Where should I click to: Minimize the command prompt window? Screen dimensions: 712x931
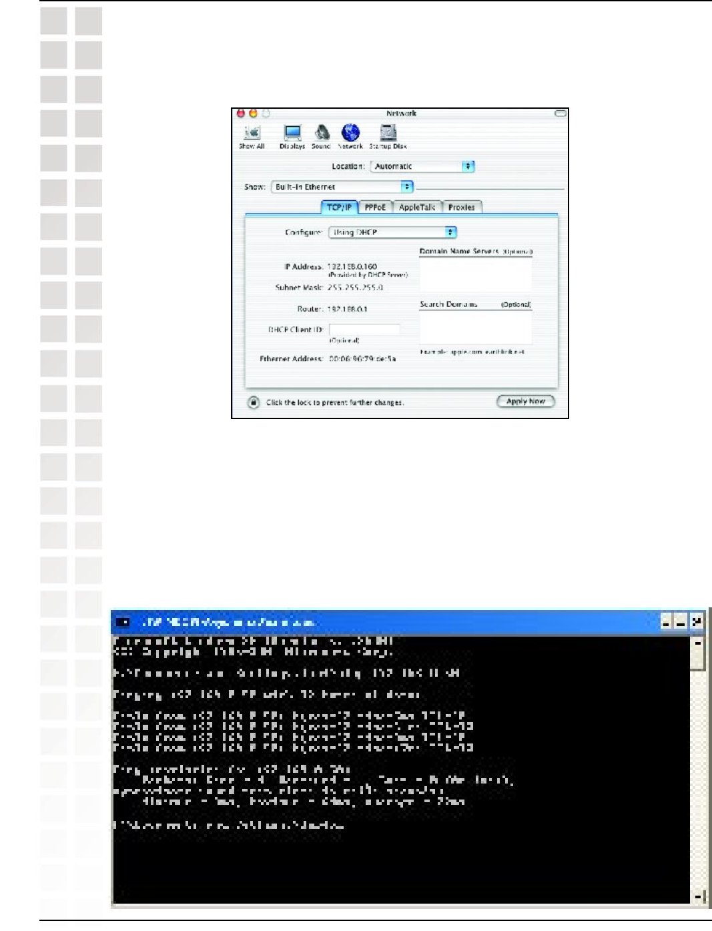pyautogui.click(x=667, y=622)
